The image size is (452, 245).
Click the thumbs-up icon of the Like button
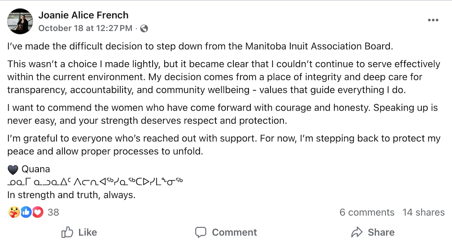coord(67,232)
